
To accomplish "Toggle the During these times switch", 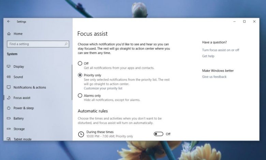I will (x=159, y=134).
